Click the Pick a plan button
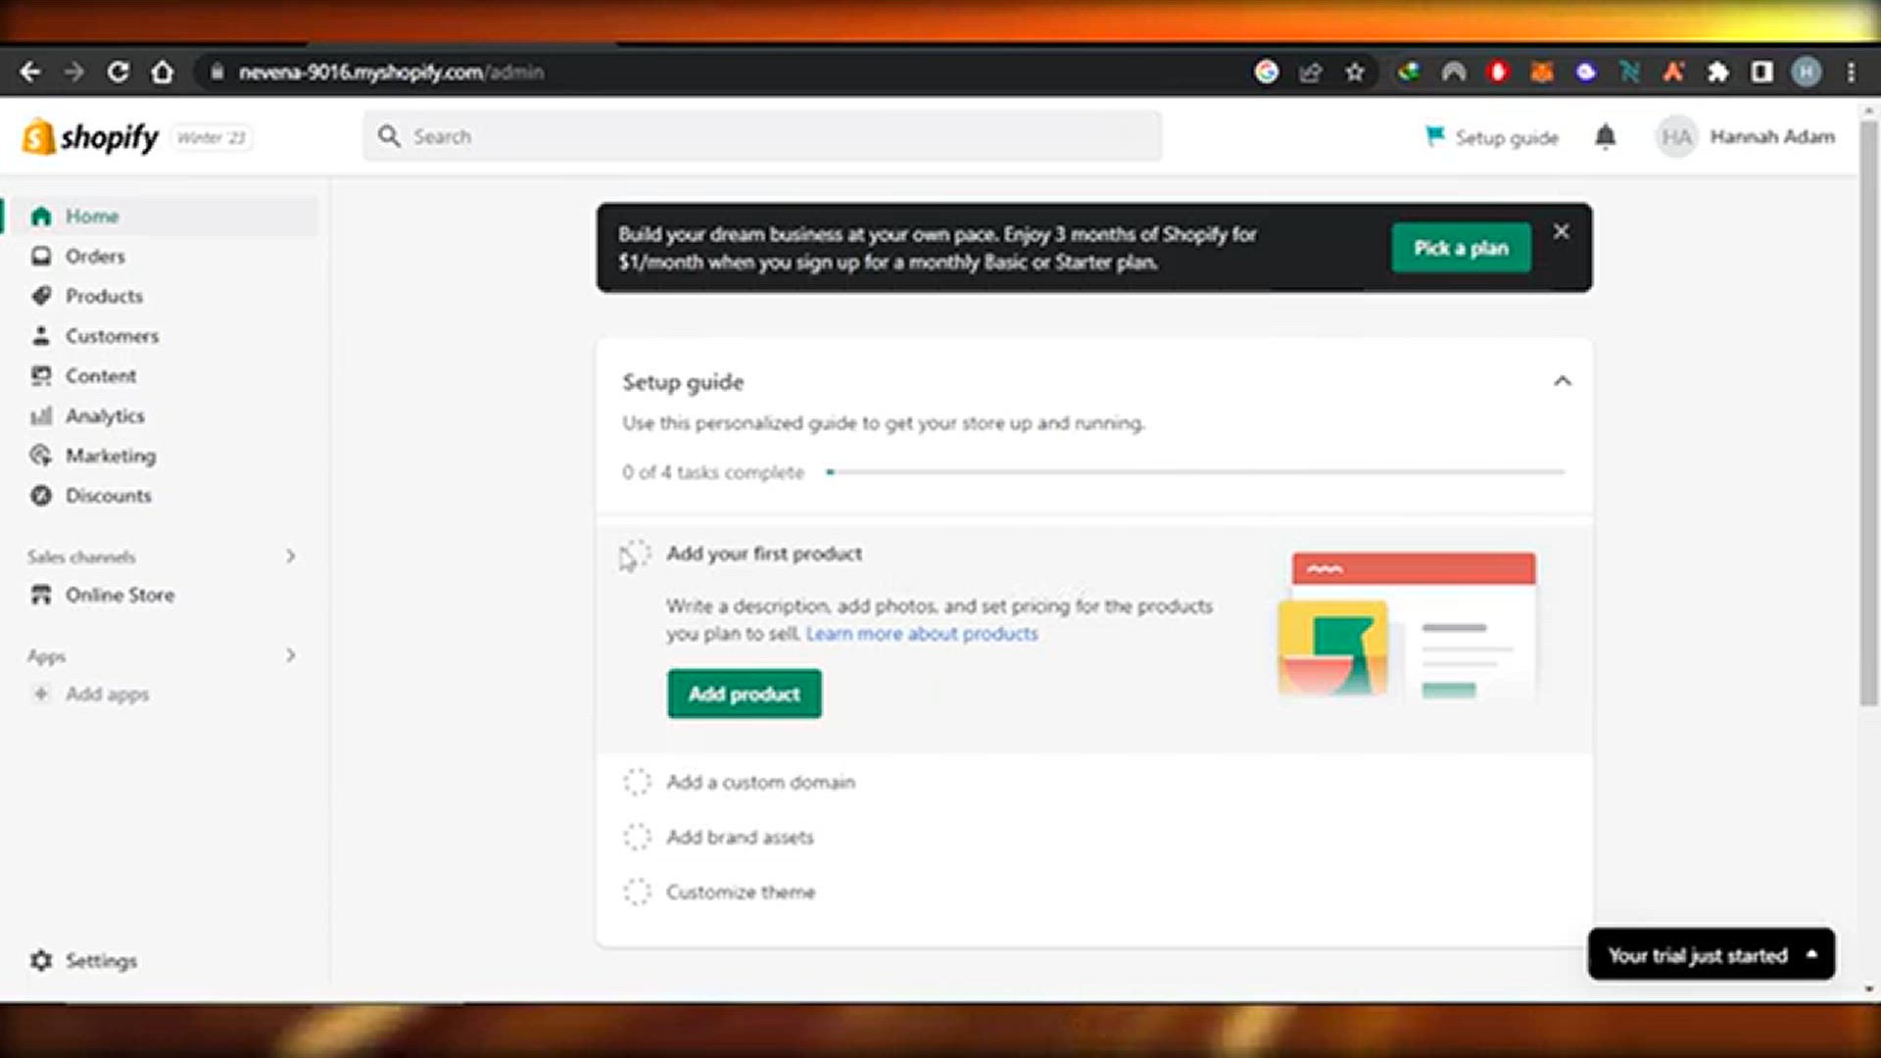Screen dimensions: 1881x1058 [1461, 248]
